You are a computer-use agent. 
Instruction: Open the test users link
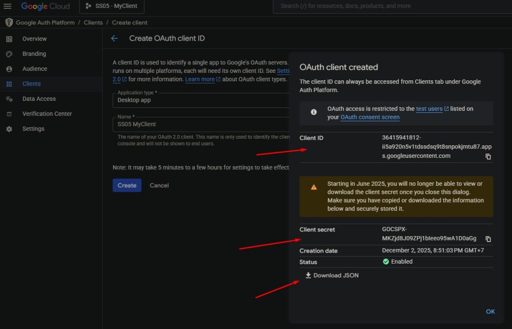tap(429, 108)
